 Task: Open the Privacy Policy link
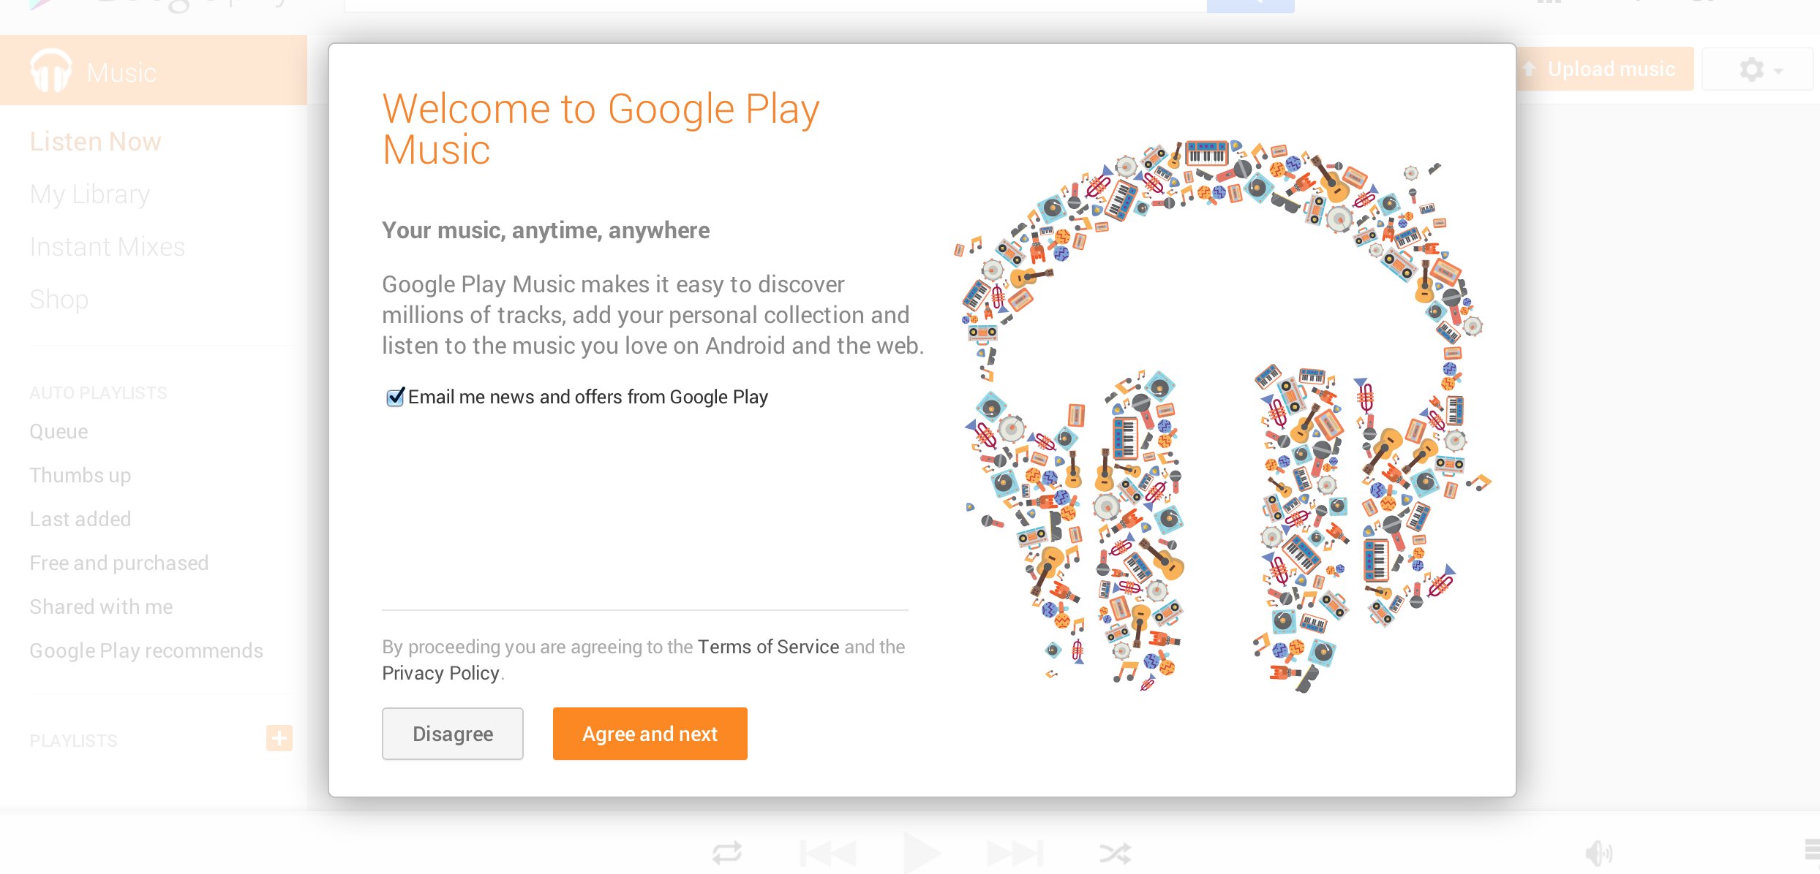point(440,673)
